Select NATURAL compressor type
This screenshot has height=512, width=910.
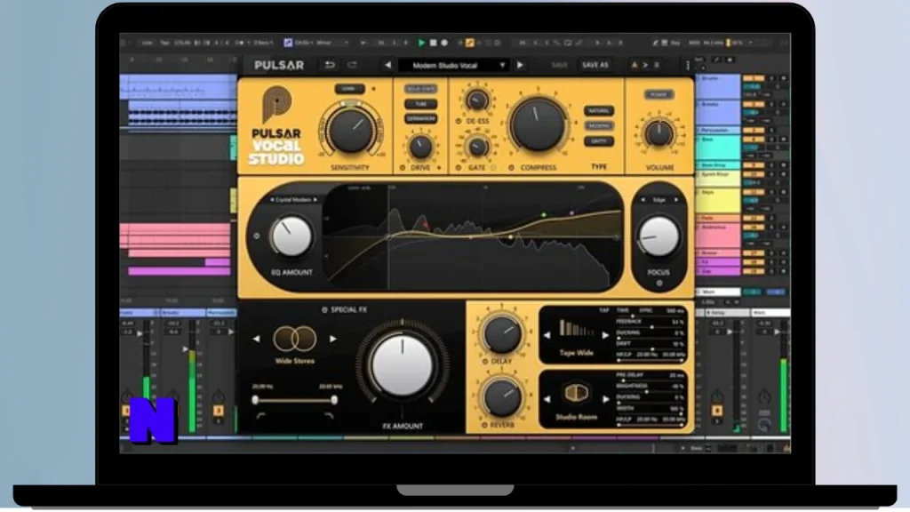click(x=598, y=111)
